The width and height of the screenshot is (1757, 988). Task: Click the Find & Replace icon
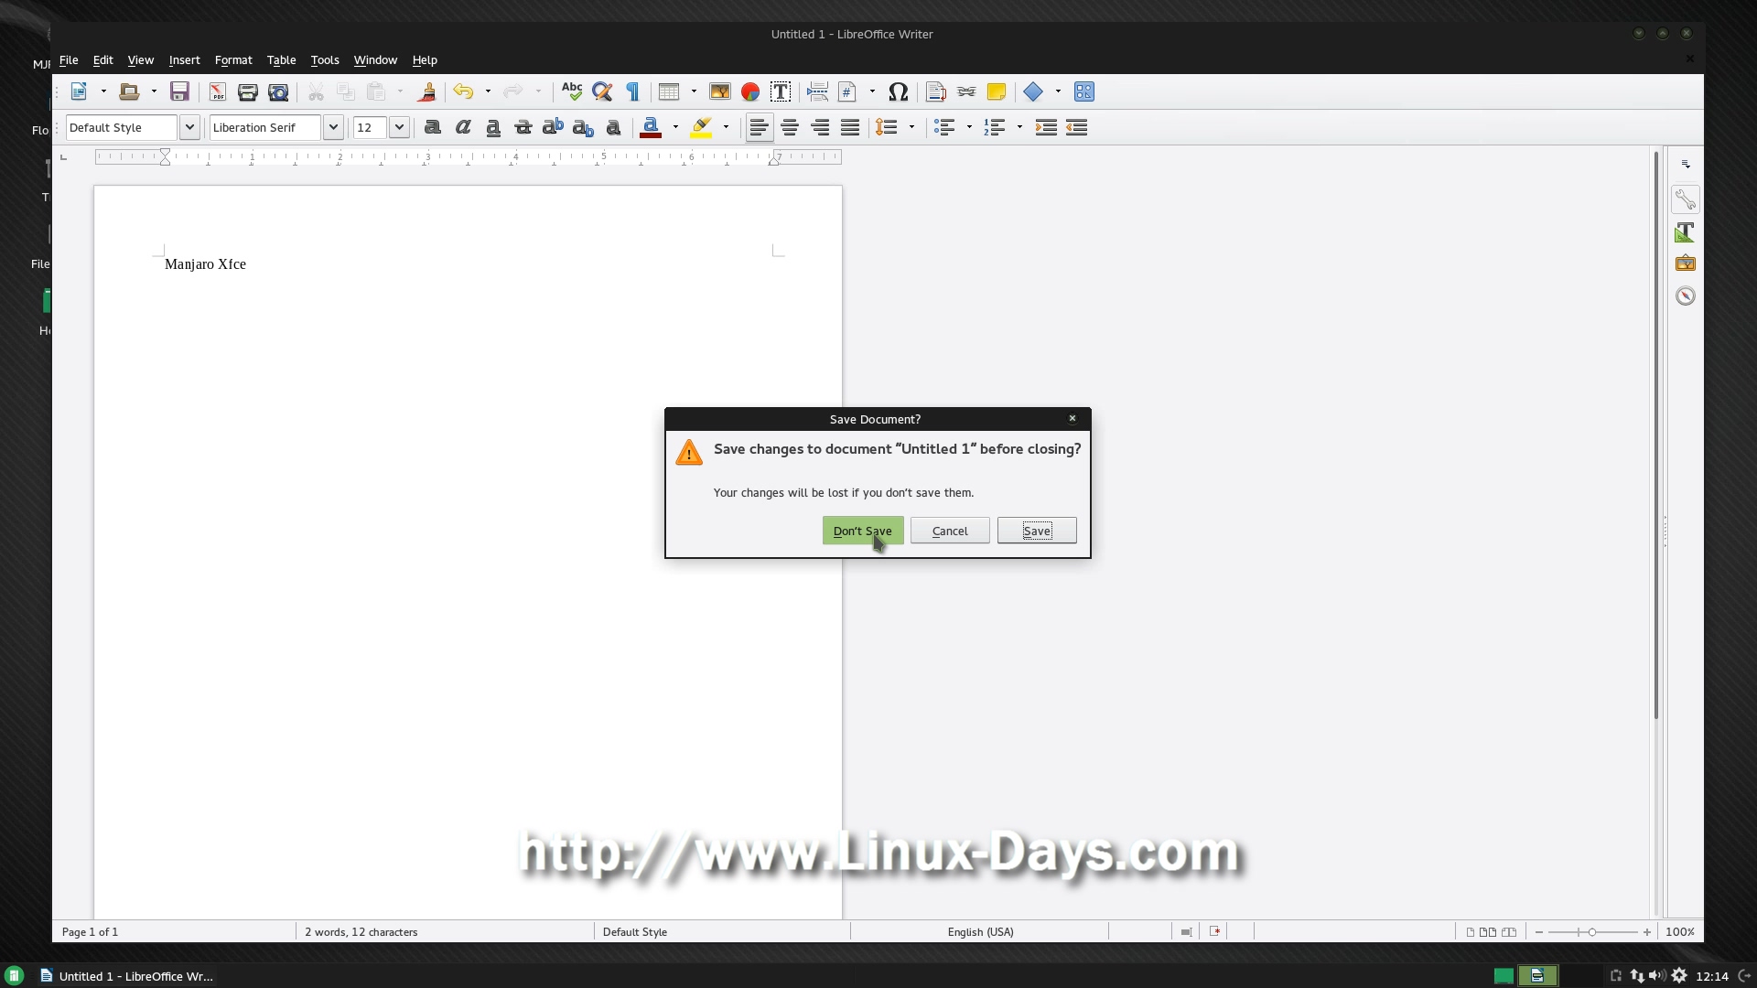pyautogui.click(x=602, y=91)
